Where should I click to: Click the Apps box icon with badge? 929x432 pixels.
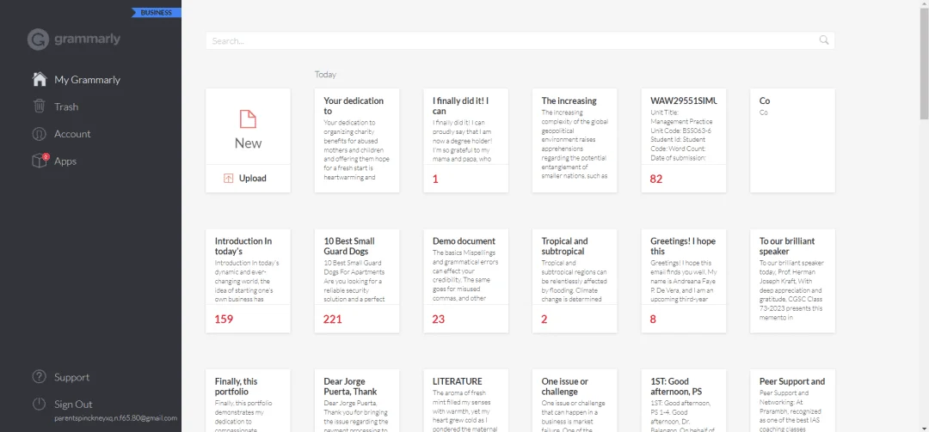click(x=39, y=161)
